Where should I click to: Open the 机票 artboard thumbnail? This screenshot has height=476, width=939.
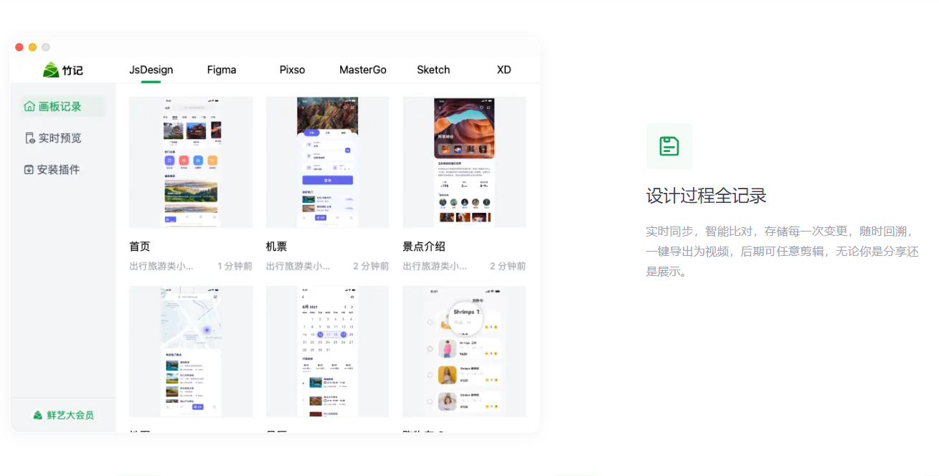click(328, 163)
